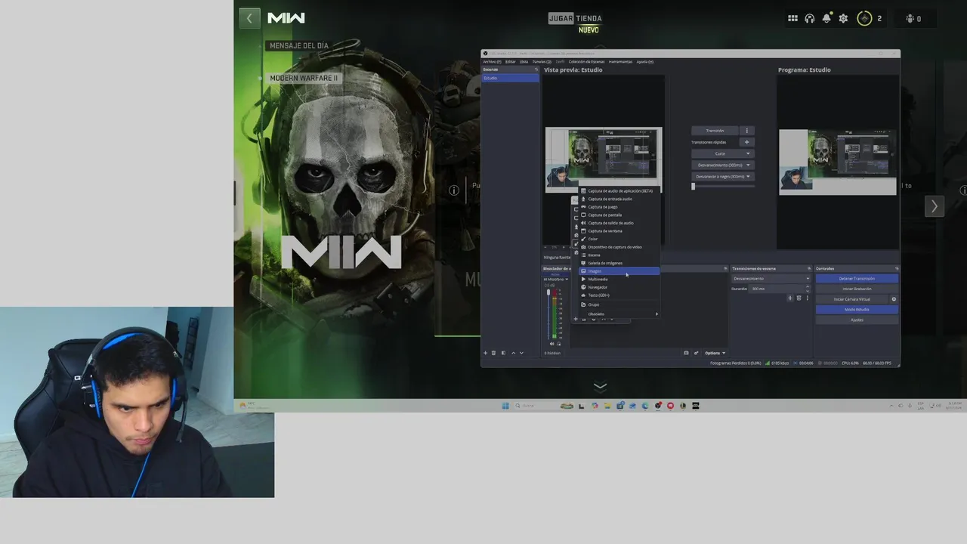Image resolution: width=967 pixels, height=544 pixels.
Task: Open game settings gear icon
Action: (x=844, y=18)
